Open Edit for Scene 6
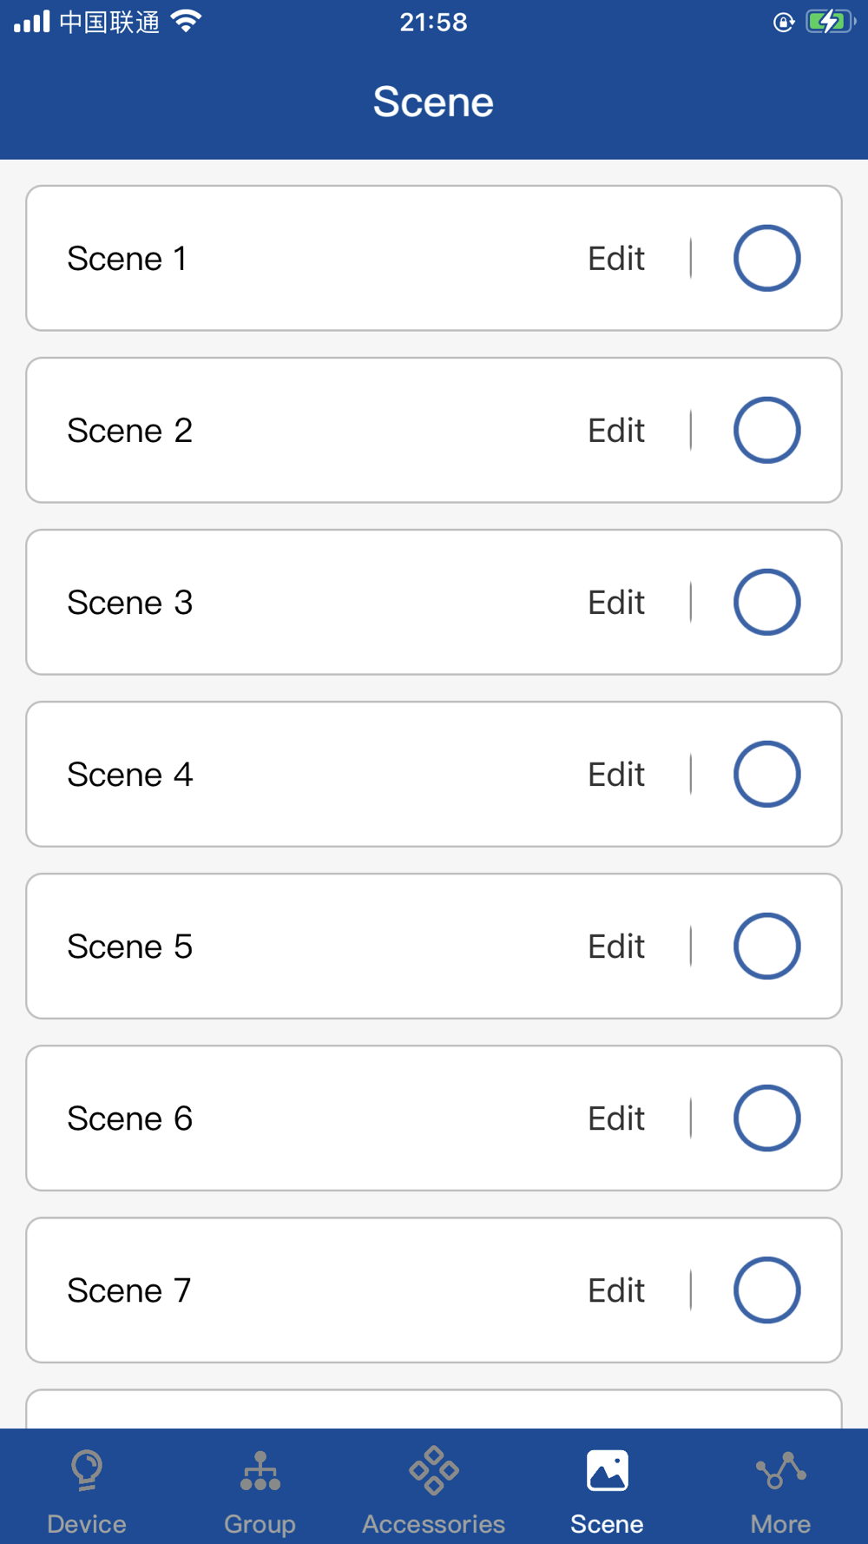The height and width of the screenshot is (1544, 868). [x=616, y=1118]
